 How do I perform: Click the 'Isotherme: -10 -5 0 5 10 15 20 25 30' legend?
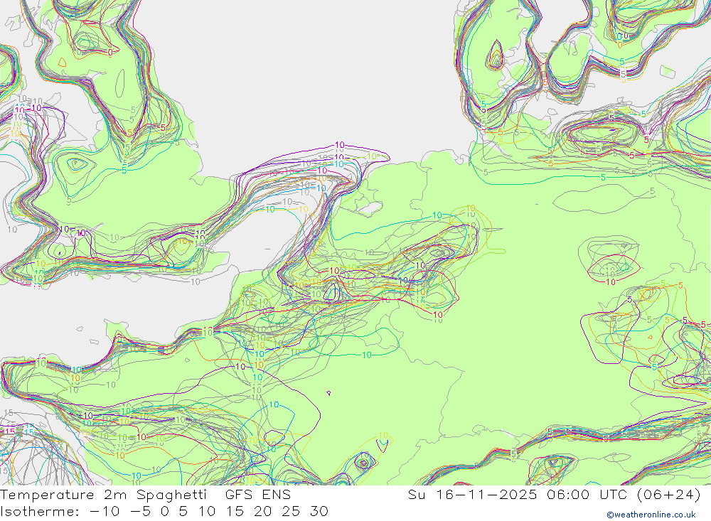(164, 512)
